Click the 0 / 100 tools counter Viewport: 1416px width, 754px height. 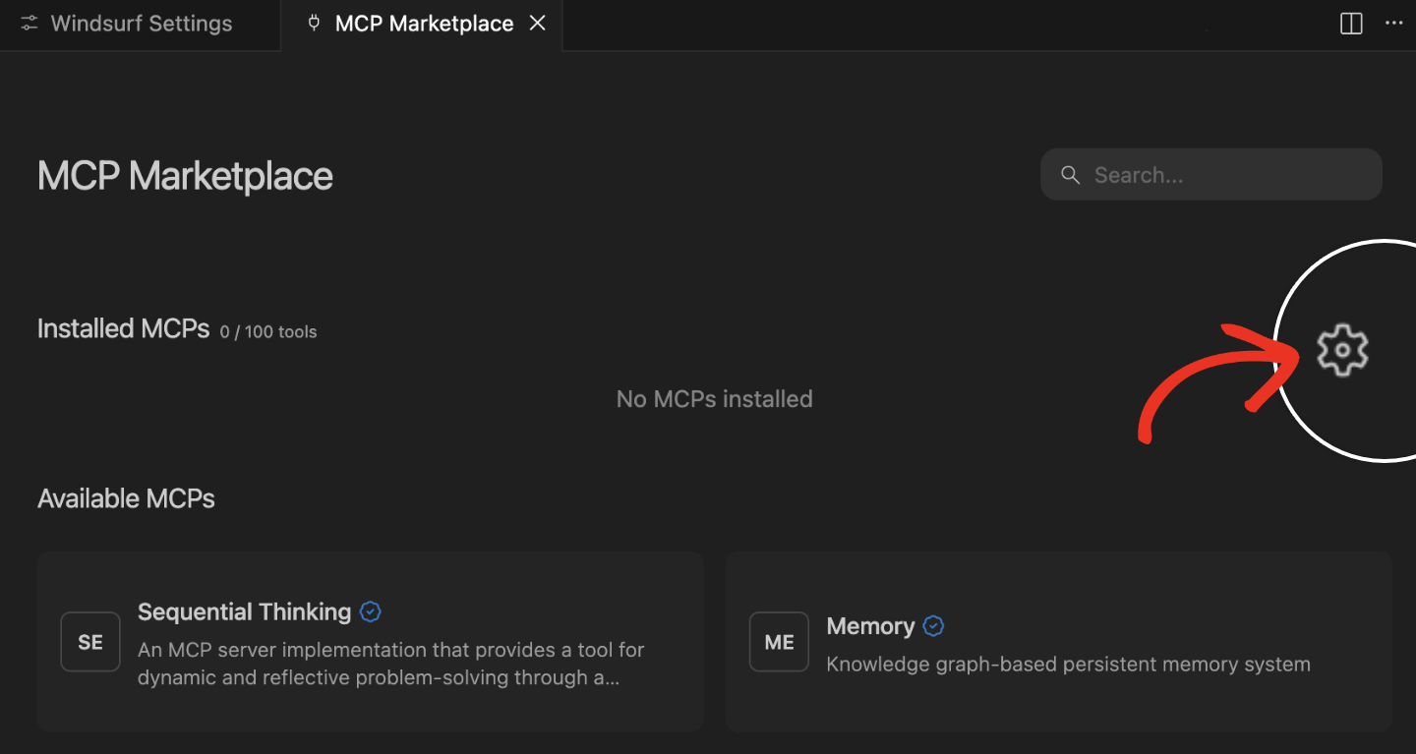[x=267, y=331]
